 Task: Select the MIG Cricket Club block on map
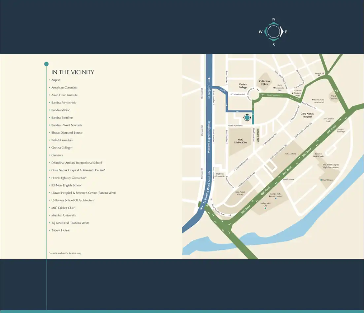tap(240, 141)
